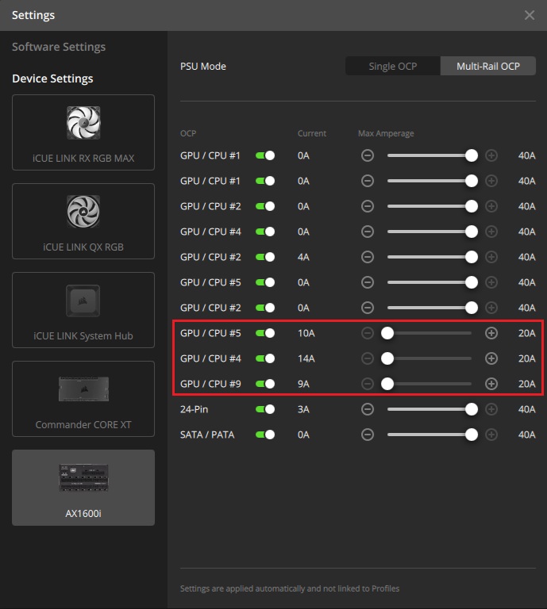
Task: Toggle the switch for GPU / CPU #5 drawing 0A
Action: [x=265, y=282]
